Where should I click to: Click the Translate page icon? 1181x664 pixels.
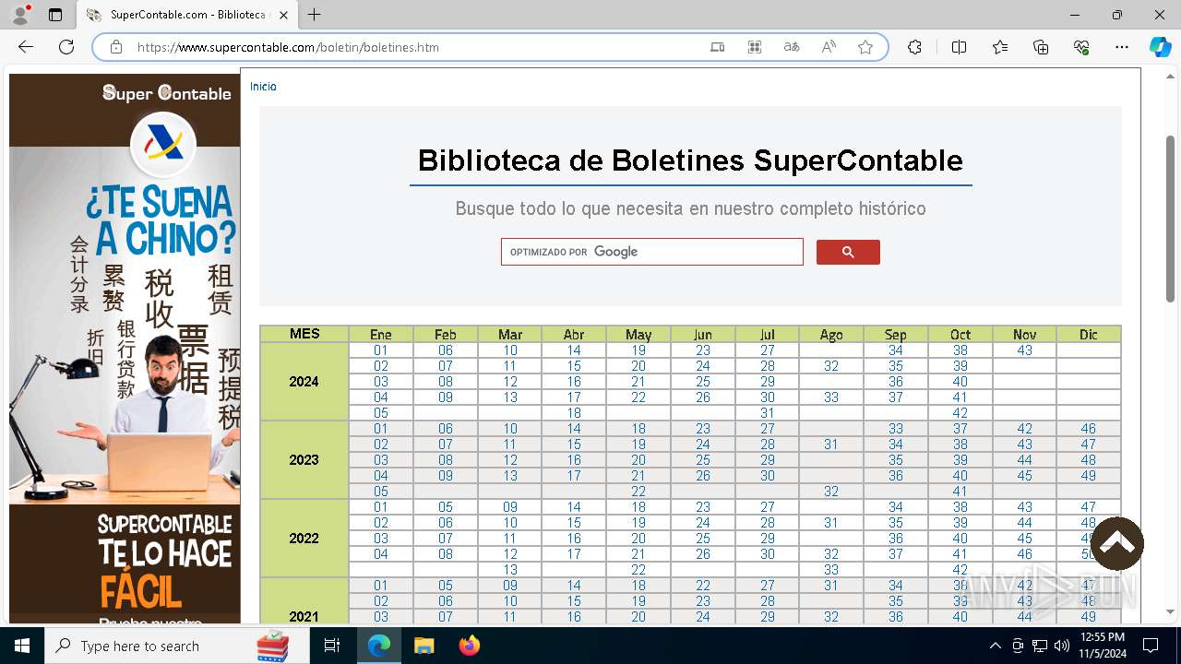(x=792, y=47)
